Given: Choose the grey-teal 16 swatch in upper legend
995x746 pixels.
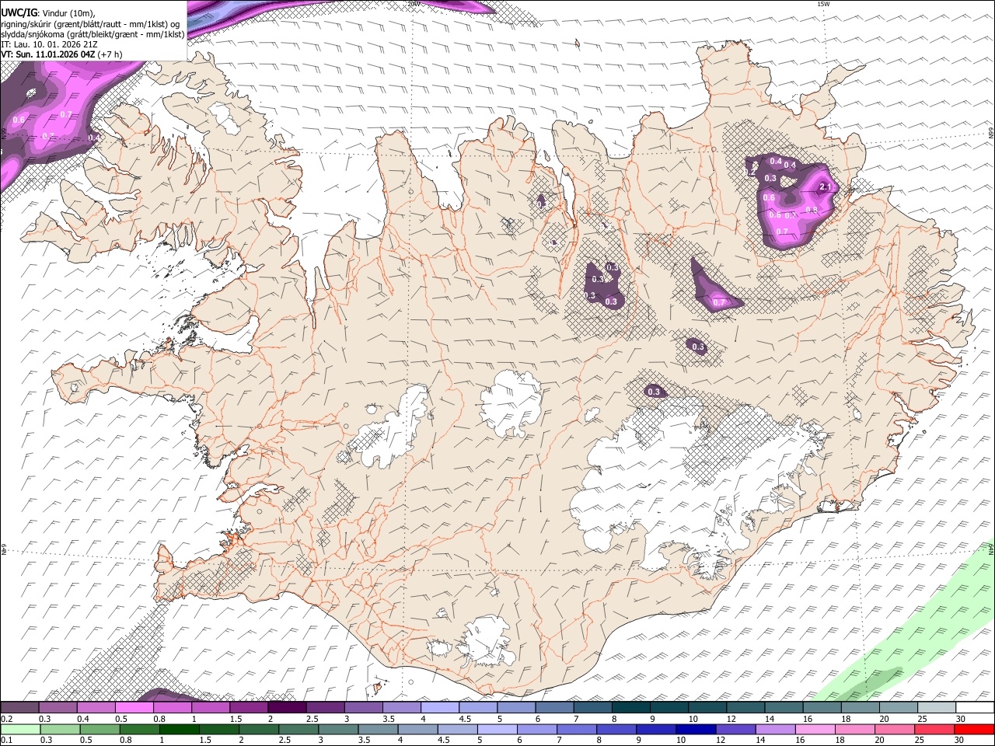Looking at the screenshot, I should pyautogui.click(x=822, y=708).
